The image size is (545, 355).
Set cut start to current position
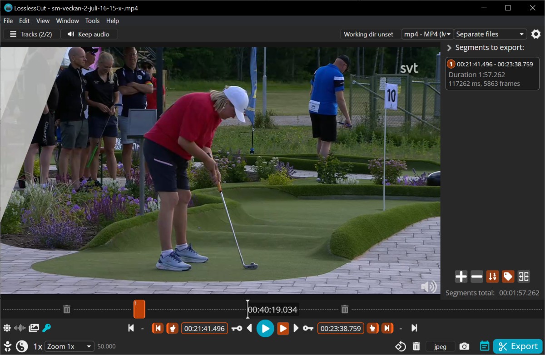click(x=172, y=328)
